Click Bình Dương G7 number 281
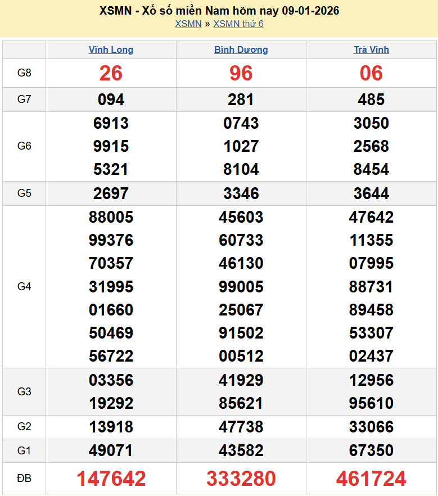 [241, 100]
